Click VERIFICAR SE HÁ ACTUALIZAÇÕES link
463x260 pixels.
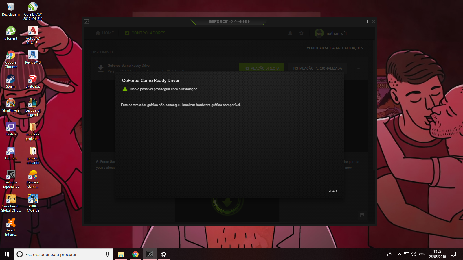335,48
